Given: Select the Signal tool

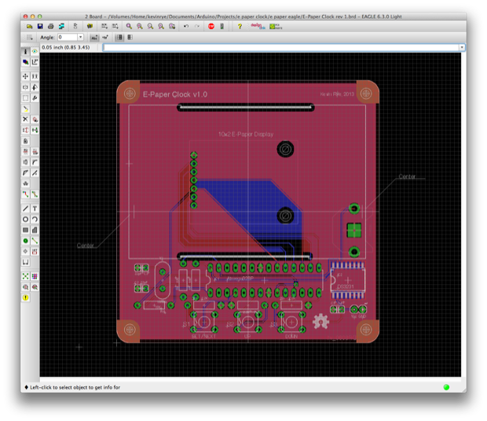Looking at the screenshot, I should click(35, 241).
